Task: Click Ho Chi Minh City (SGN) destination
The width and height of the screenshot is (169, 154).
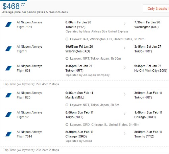Action: [151, 71]
